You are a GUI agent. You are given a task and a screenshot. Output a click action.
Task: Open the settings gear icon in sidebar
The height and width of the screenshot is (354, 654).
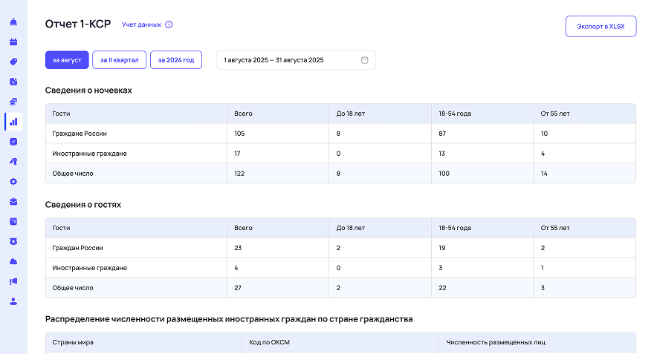pos(13,181)
